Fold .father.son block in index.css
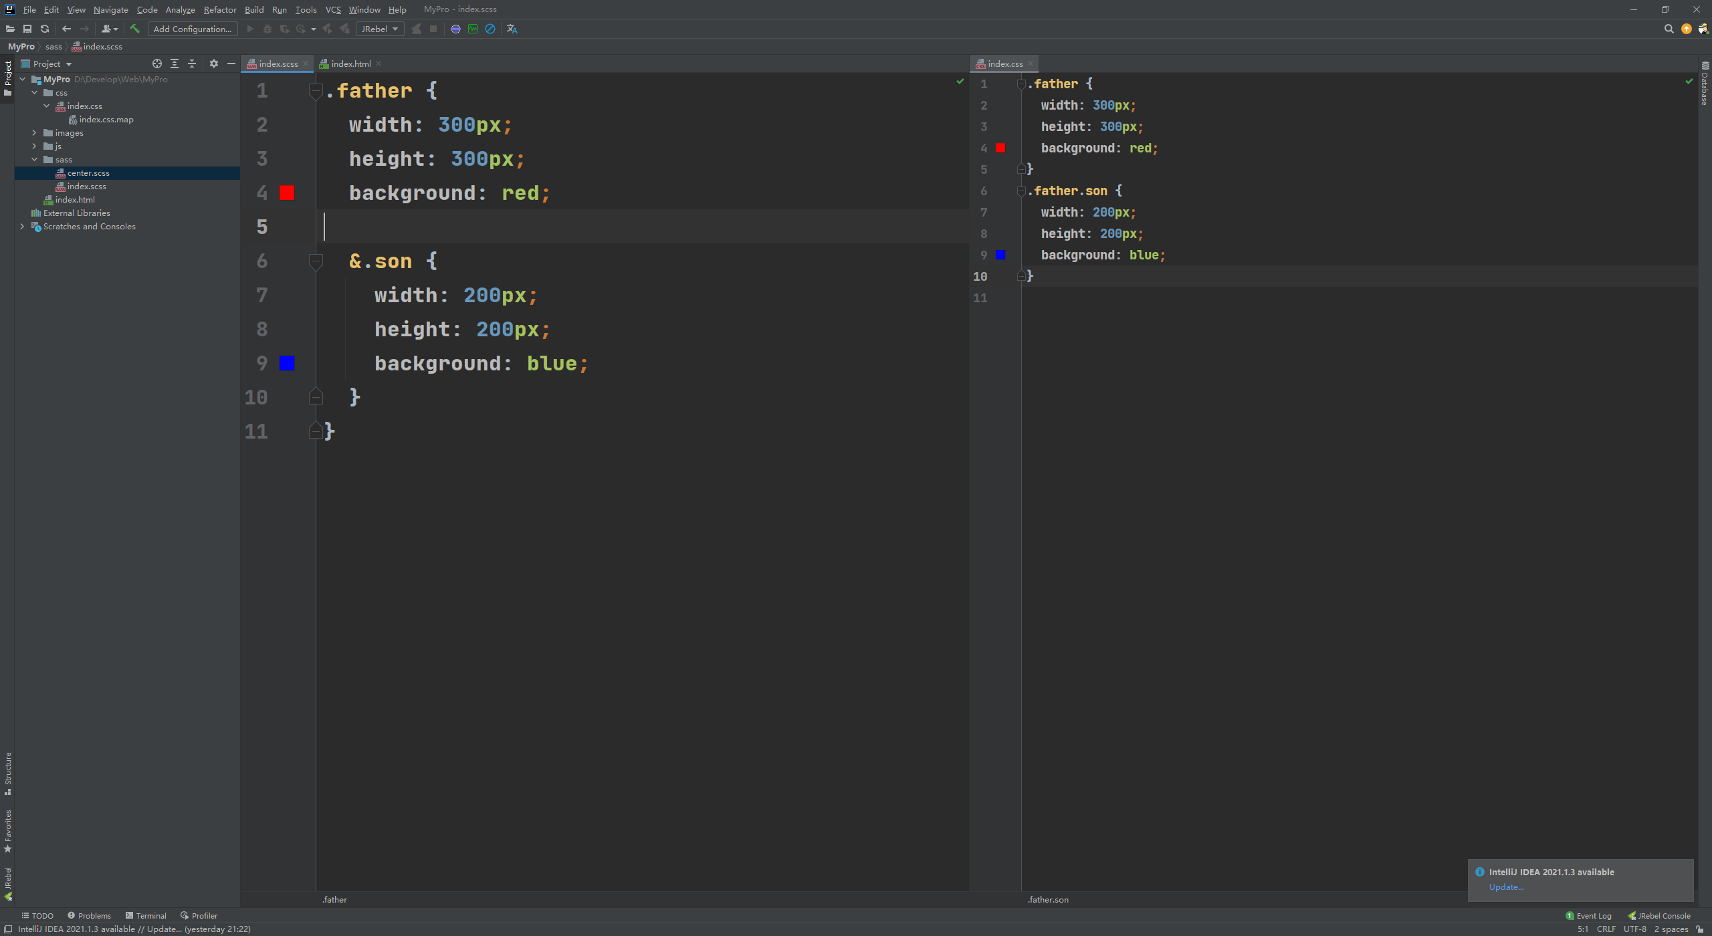Viewport: 1712px width, 936px height. 1021,191
